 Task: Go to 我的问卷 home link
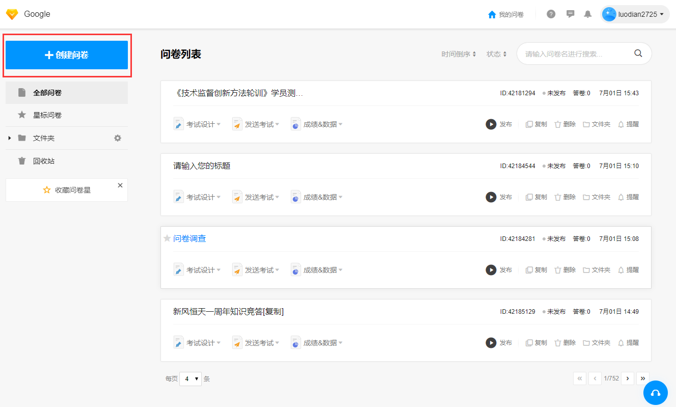coord(505,15)
